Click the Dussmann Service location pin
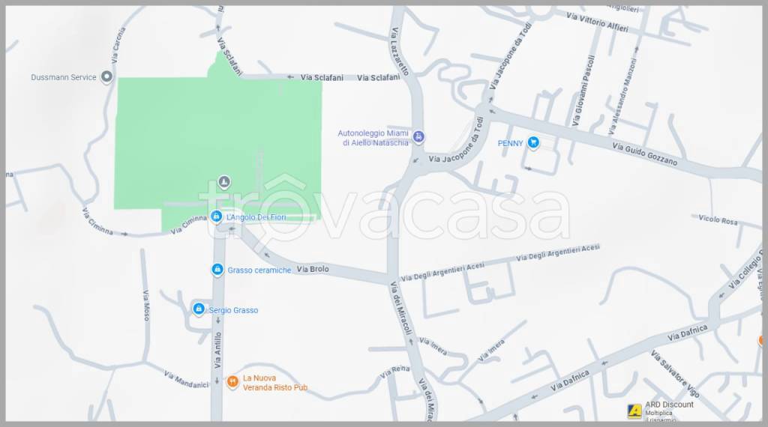Viewport: 768px width, 427px height. click(x=106, y=77)
